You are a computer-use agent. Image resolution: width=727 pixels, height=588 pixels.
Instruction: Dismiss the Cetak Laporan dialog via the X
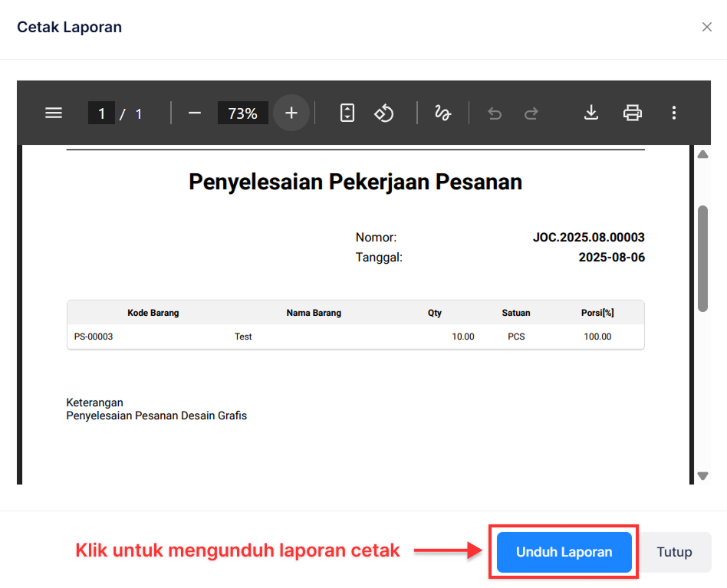(707, 26)
